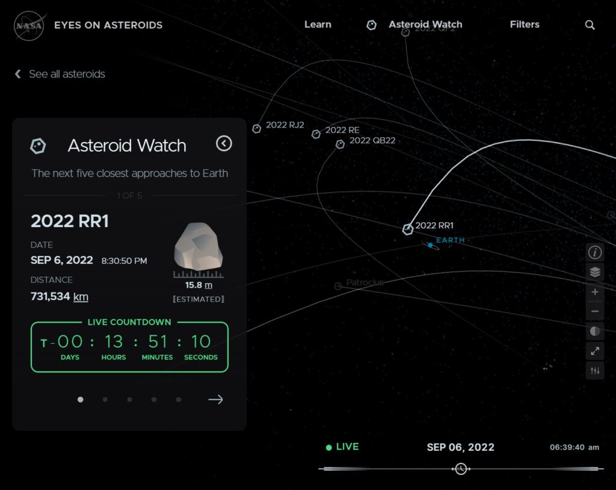616x490 pixels.
Task: Open the search magnifier icon
Action: click(590, 25)
